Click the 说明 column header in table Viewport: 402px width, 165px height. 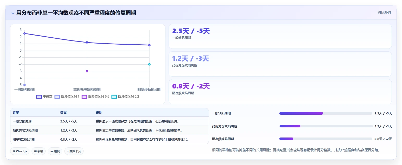click(99, 113)
